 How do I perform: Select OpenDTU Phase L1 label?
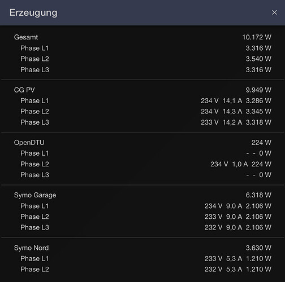pos(34,153)
